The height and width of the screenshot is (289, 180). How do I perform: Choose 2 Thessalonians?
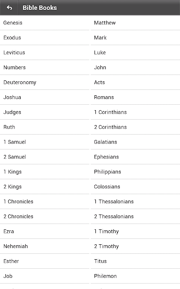[135, 217]
